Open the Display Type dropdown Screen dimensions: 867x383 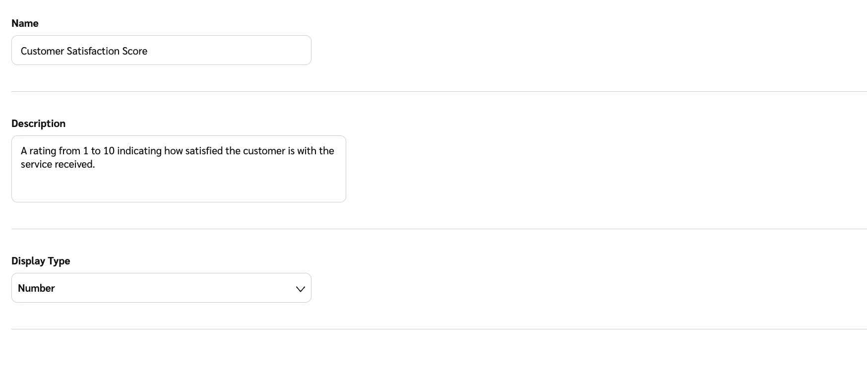tap(161, 288)
